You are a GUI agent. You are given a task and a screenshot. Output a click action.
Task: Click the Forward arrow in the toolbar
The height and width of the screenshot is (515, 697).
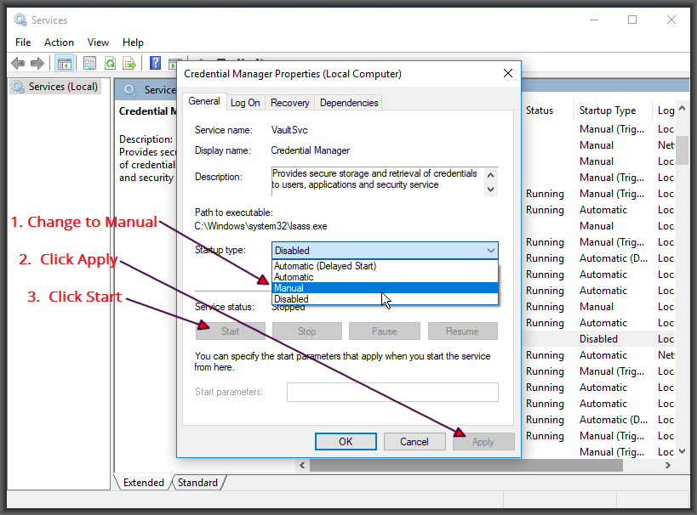[x=37, y=63]
